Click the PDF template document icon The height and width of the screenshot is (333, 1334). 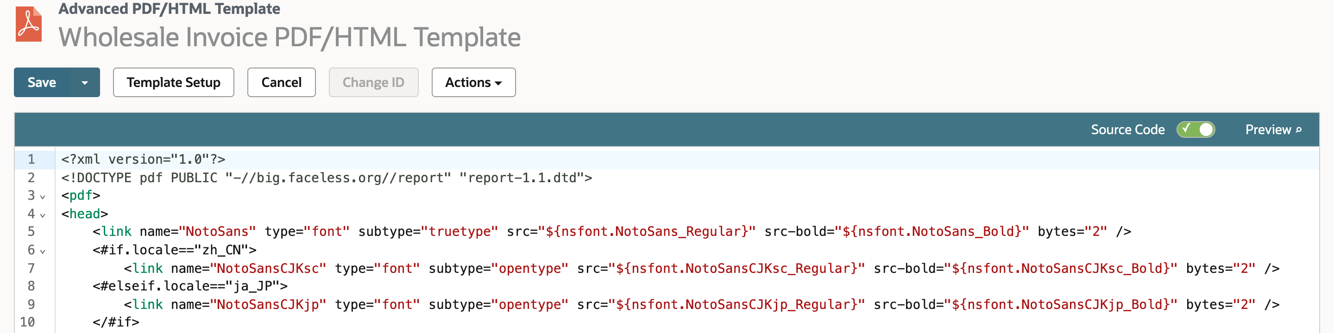[x=28, y=24]
